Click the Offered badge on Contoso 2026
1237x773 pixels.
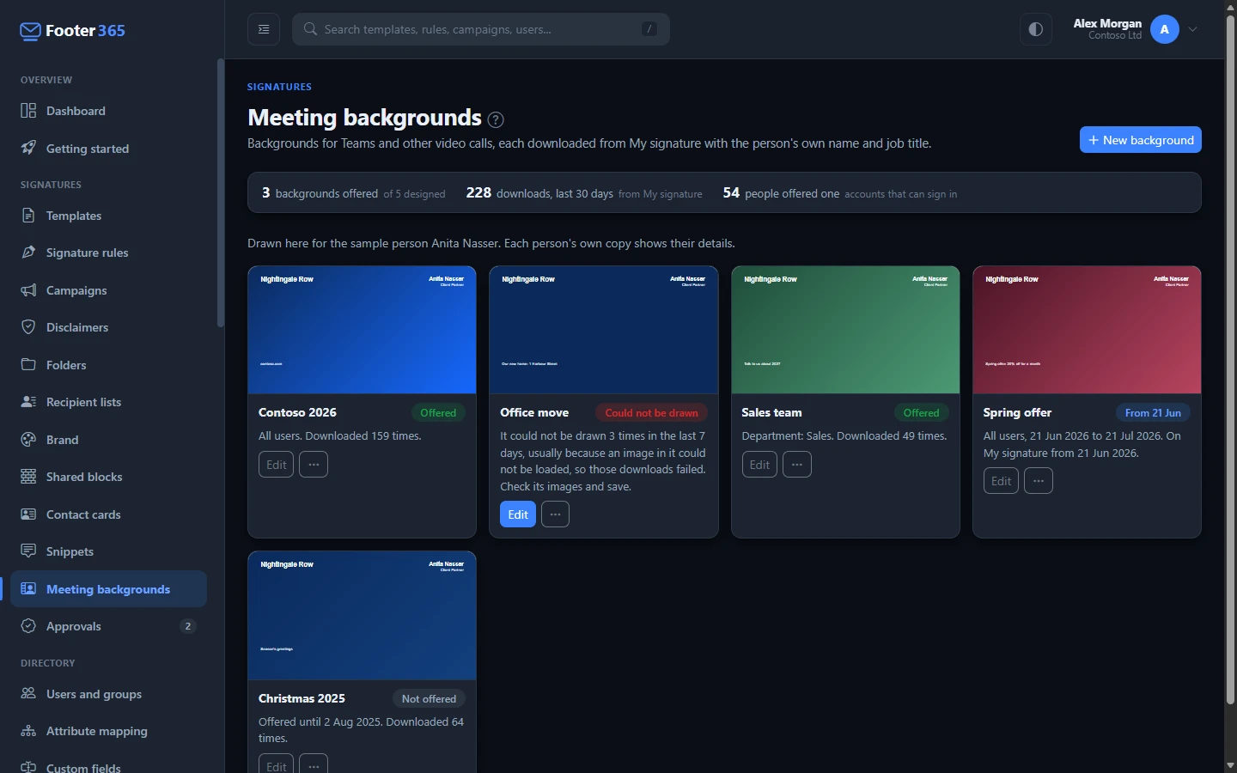(x=438, y=413)
